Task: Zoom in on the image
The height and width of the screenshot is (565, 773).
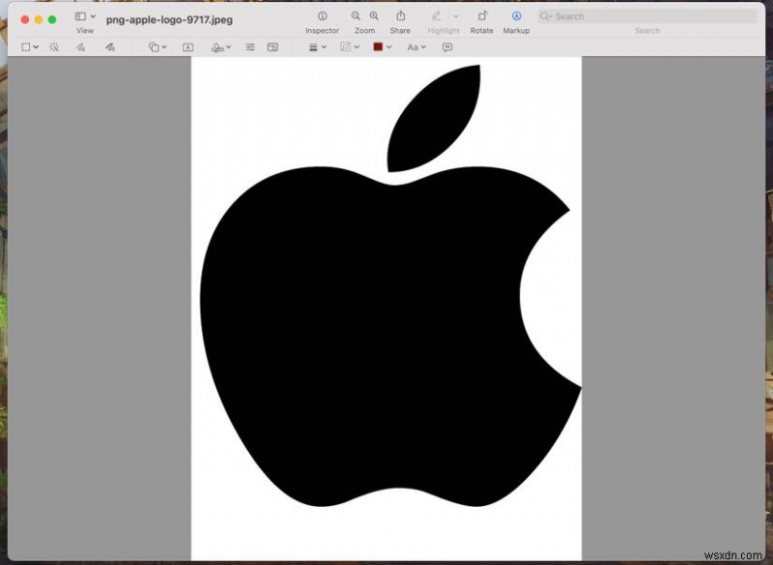Action: 374,16
